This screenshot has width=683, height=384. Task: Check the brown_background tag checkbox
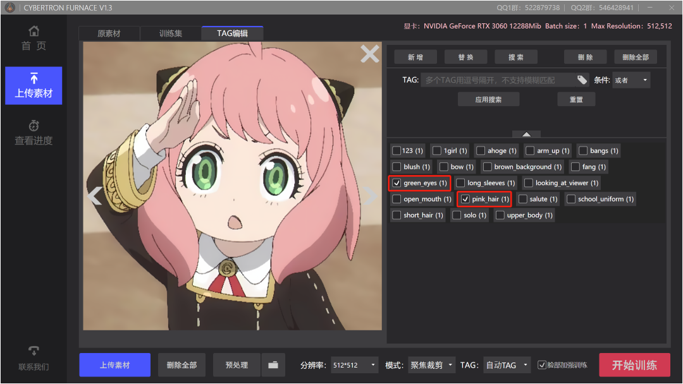click(x=488, y=167)
